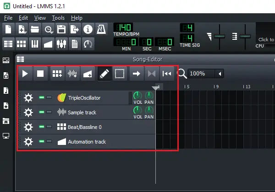
Task: Open My Projects sidebar tab
Action: [x=6, y=75]
